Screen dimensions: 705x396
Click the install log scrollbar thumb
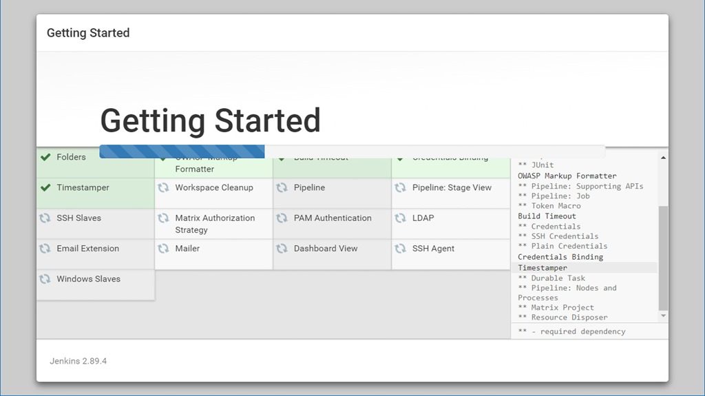[x=663, y=258]
